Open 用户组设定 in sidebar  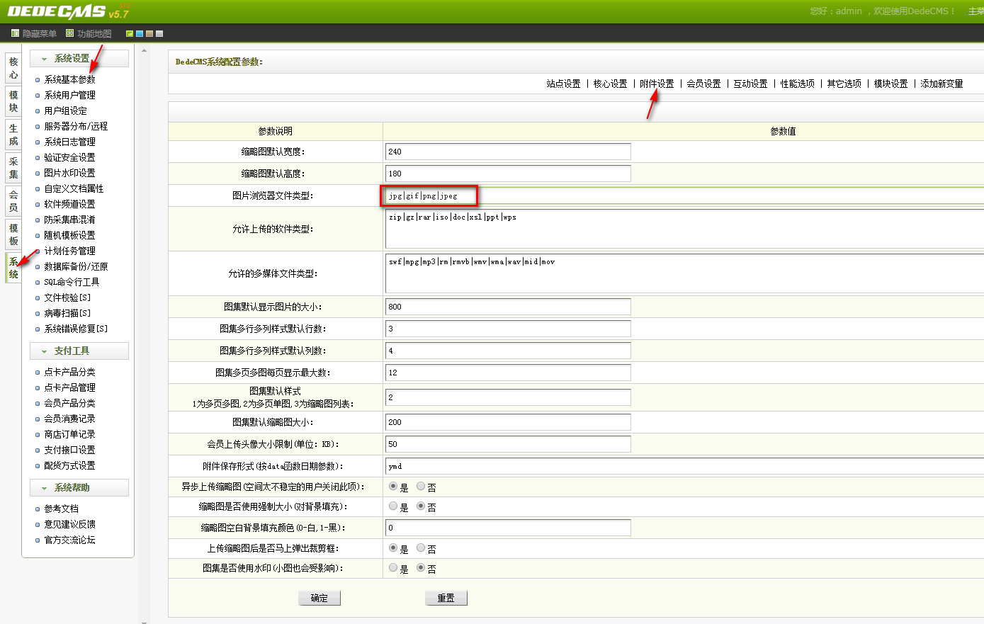(65, 110)
